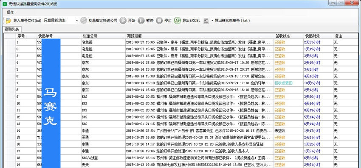361x168 pixels.
Task: Click tracking progress text of row 14 广州白云
Action: [200, 131]
